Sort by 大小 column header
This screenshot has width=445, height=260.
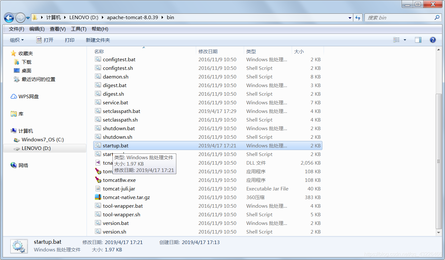[x=299, y=51]
